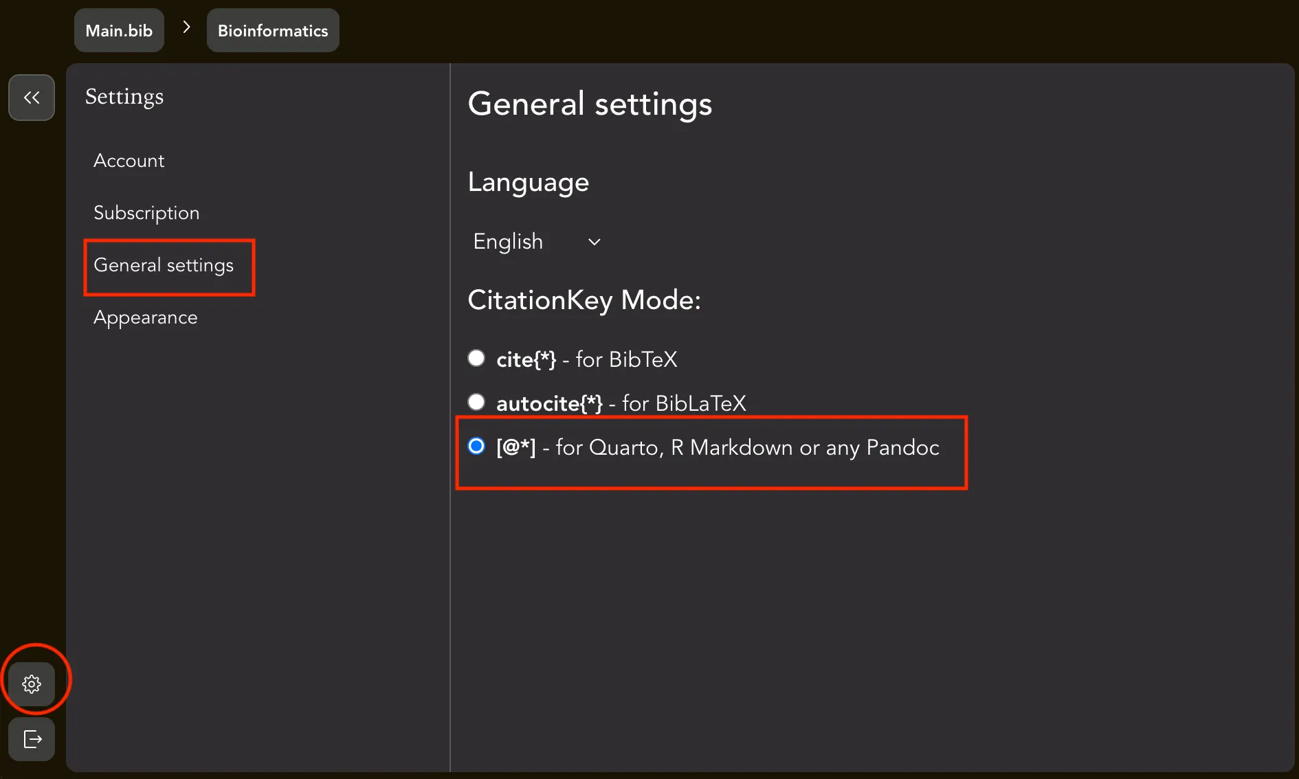Open settings via the gear icon
Image resolution: width=1299 pixels, height=779 pixels.
coord(32,684)
